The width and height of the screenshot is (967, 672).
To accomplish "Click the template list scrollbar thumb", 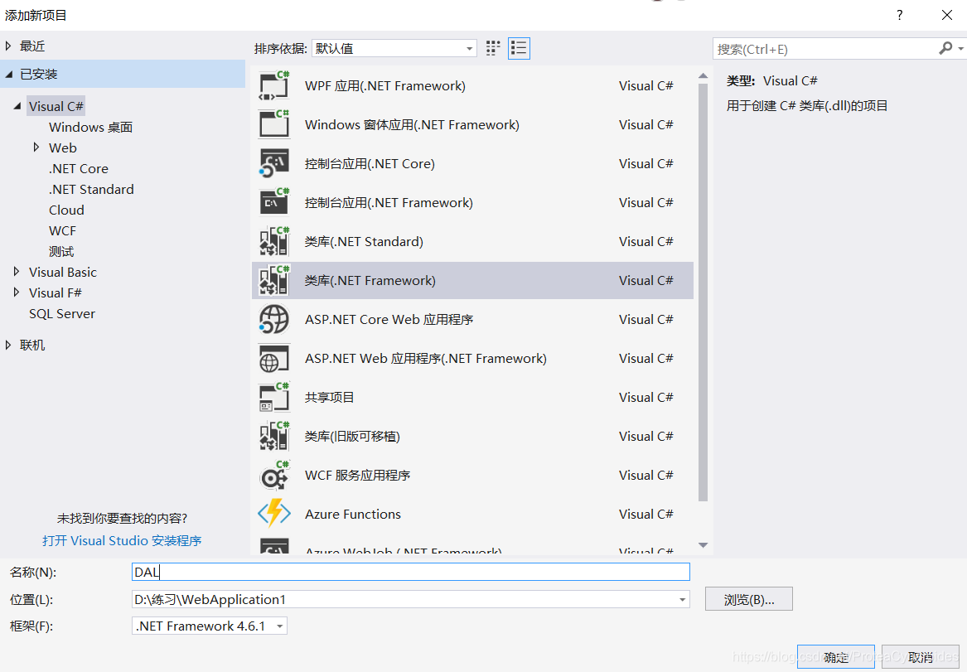I will pyautogui.click(x=703, y=292).
